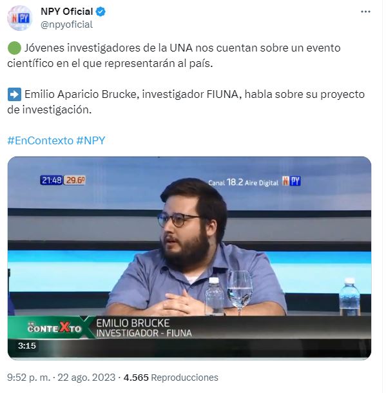
Task: Open the @npyoficial handle link
Action: [66, 24]
